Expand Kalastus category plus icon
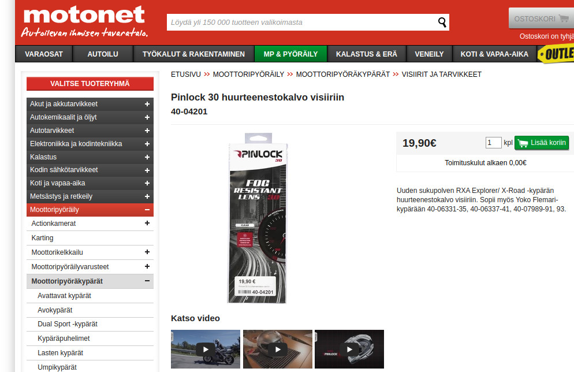The height and width of the screenshot is (372, 574). pos(147,157)
